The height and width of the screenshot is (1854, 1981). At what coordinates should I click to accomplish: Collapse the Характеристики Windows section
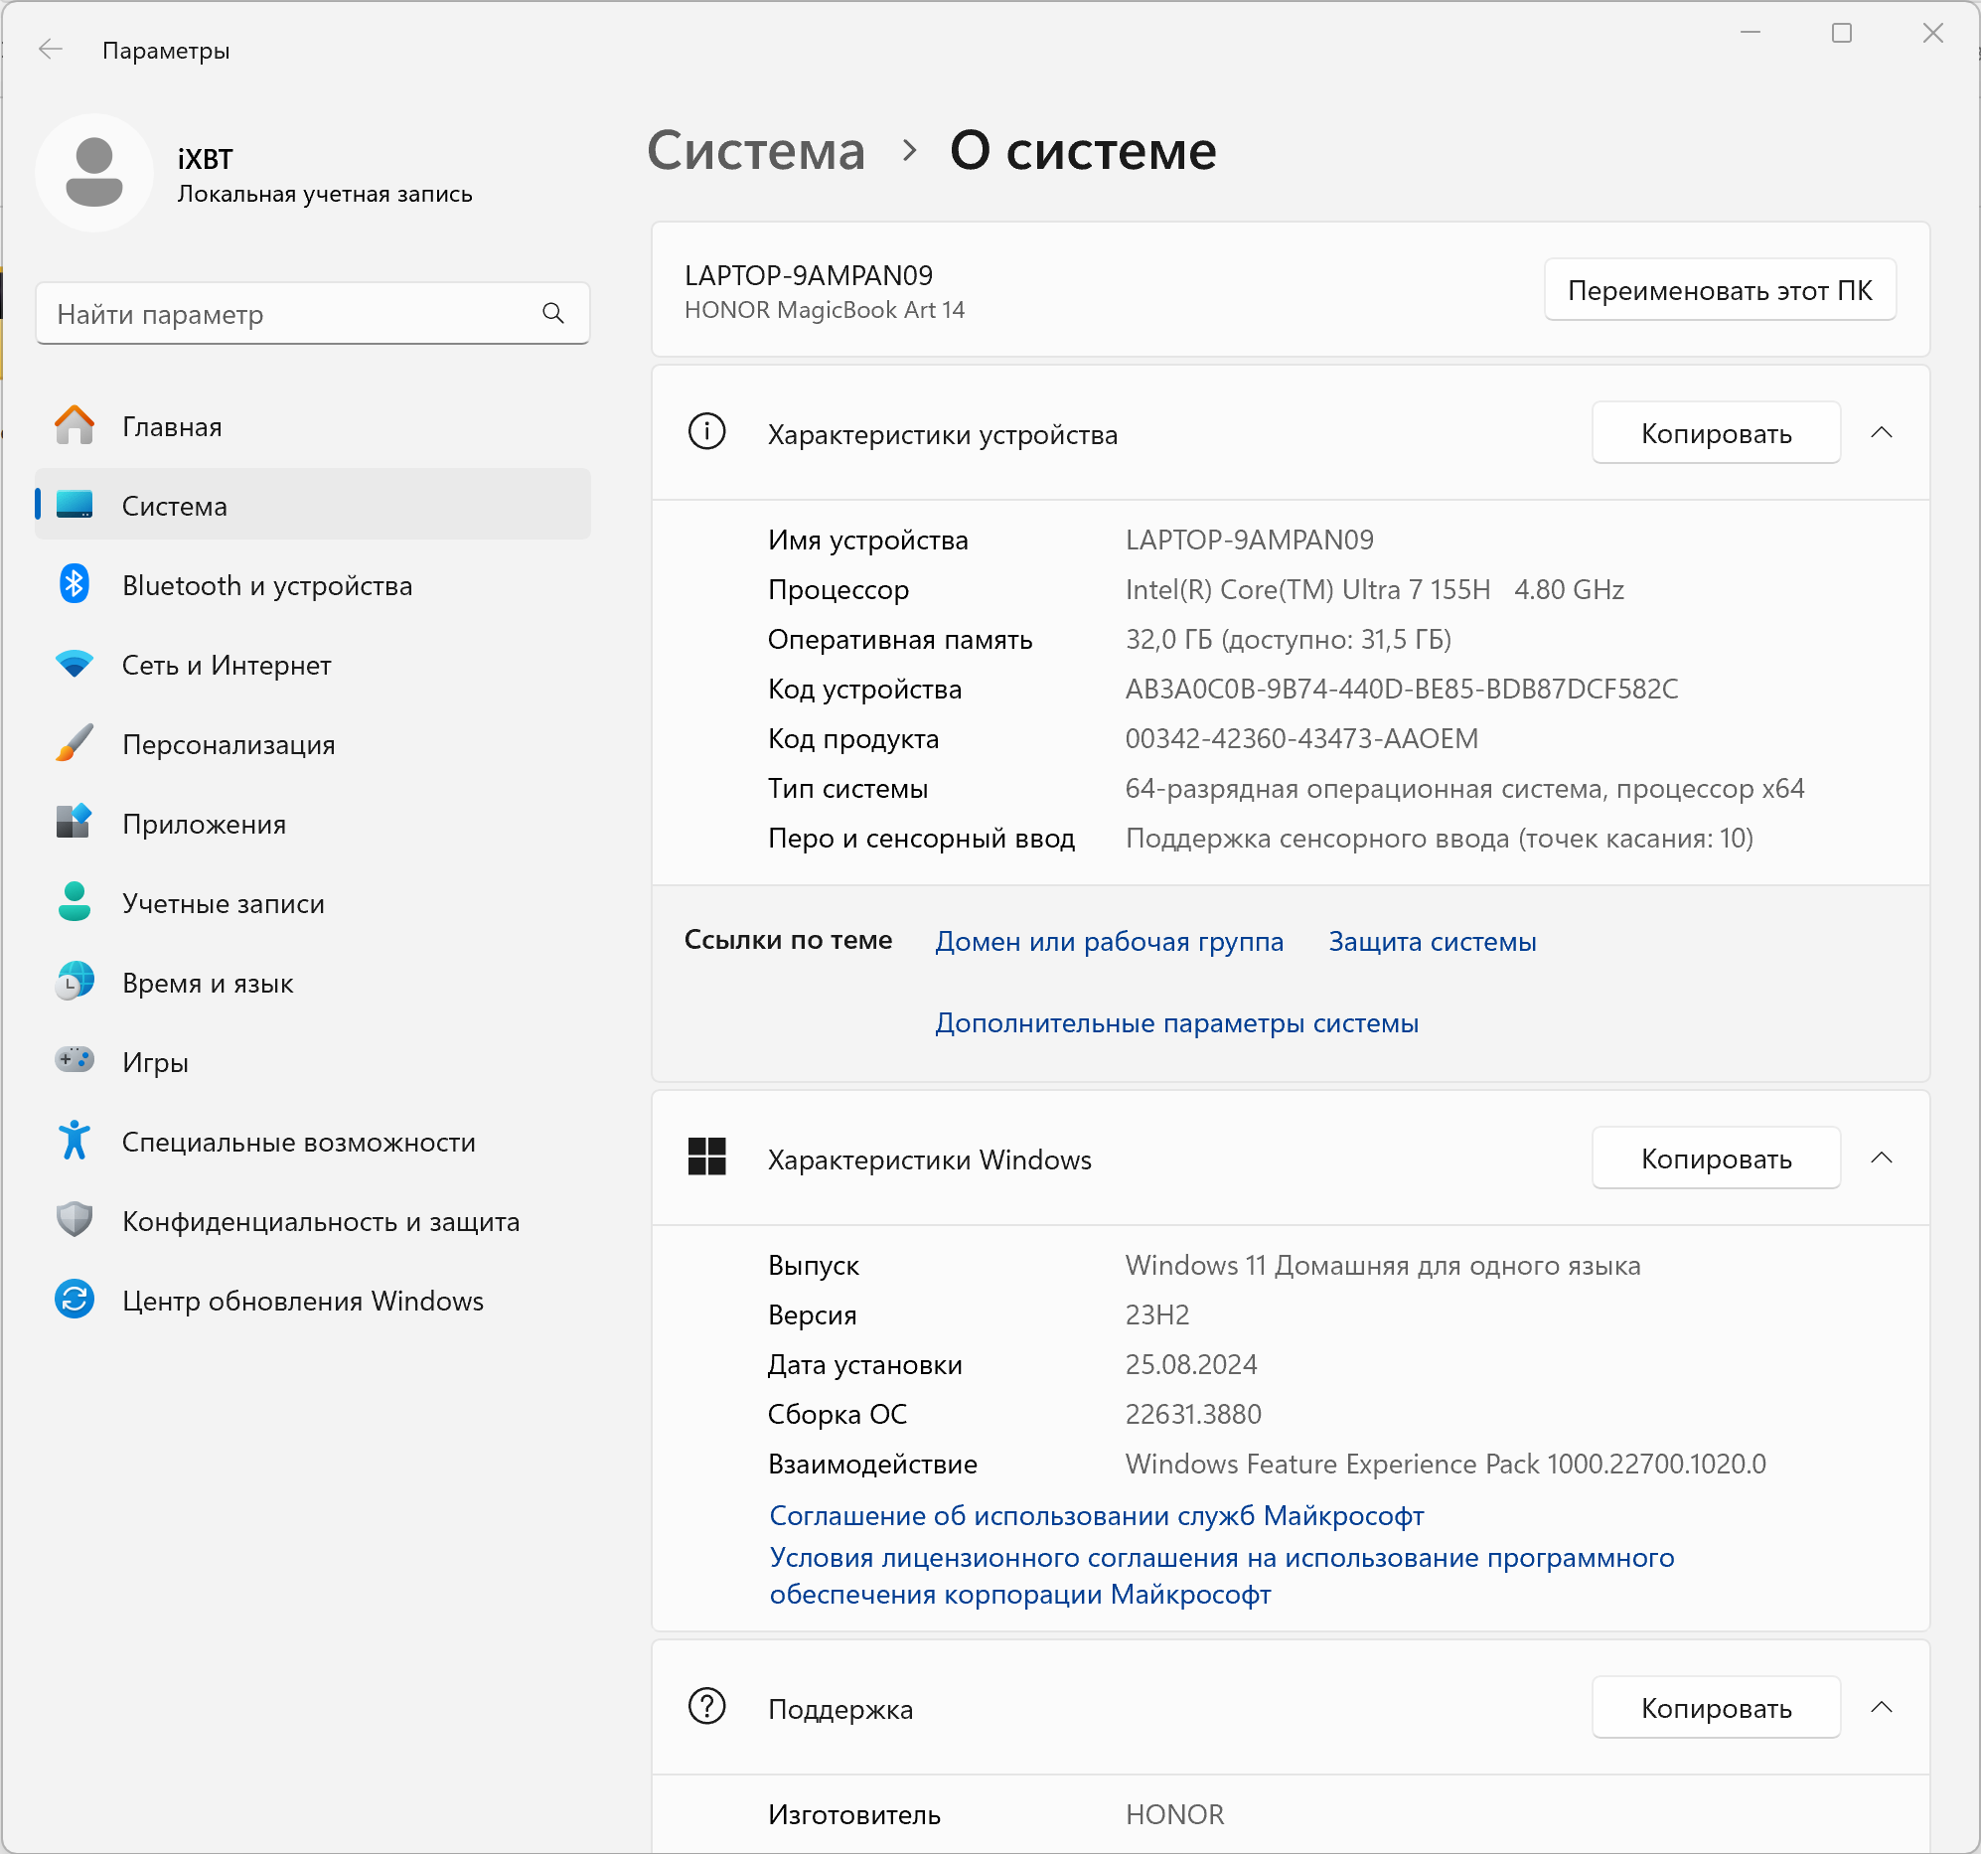point(1881,1159)
